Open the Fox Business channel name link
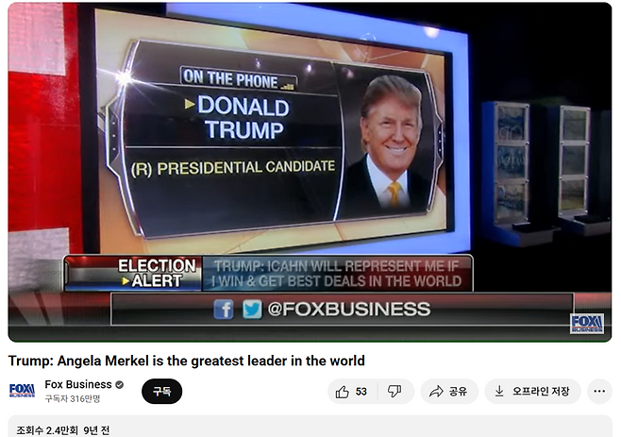Image resolution: width=621 pixels, height=437 pixels. click(78, 384)
